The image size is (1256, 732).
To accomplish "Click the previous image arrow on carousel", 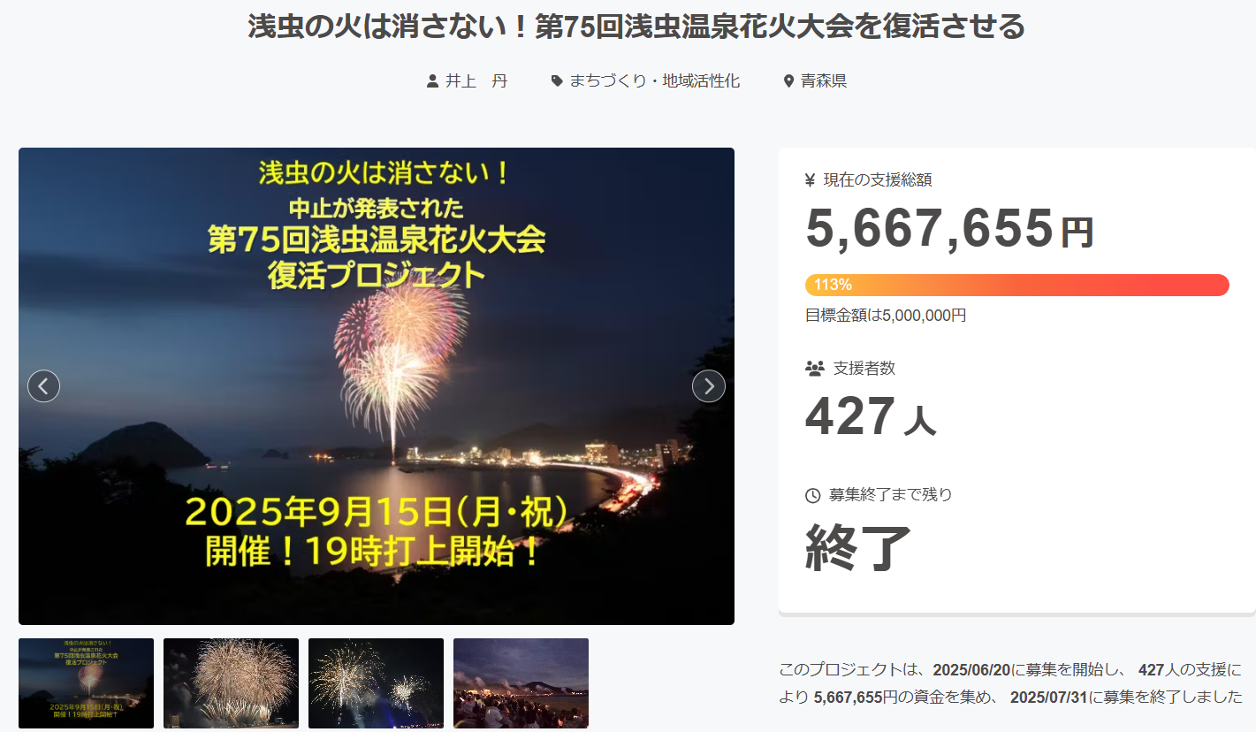I will [43, 386].
